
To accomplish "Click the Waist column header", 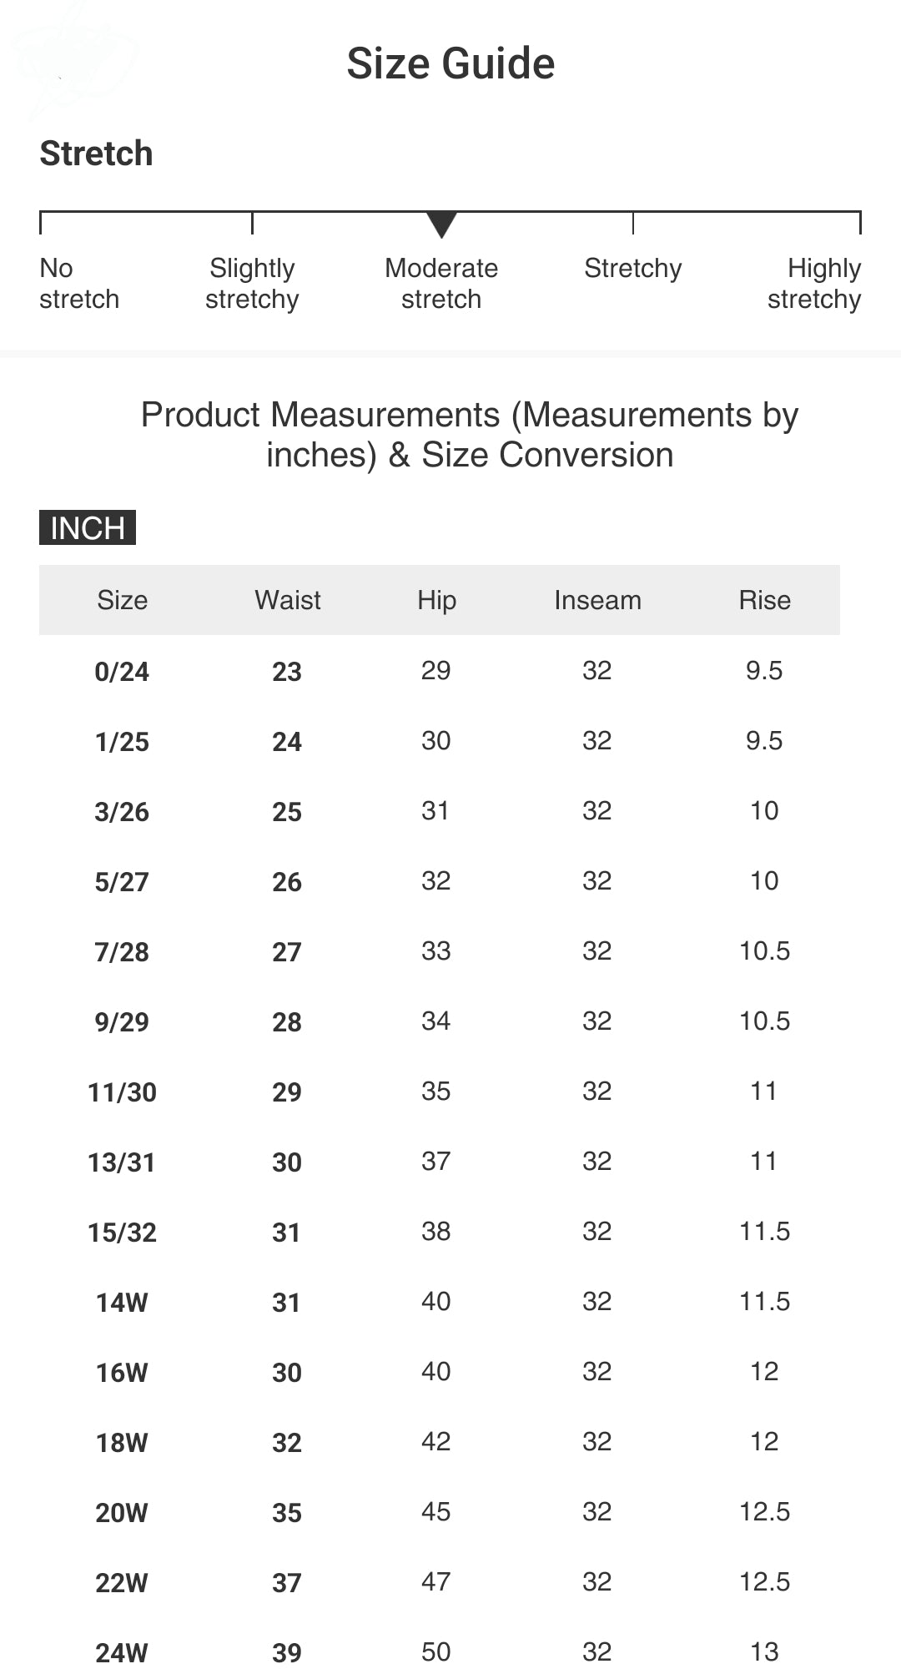I will click(288, 600).
